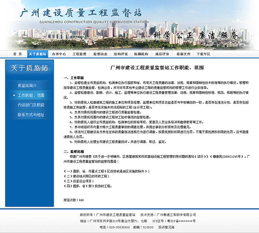Open the 首页 nav item
This screenshot has height=233, width=259.
(x=17, y=54)
